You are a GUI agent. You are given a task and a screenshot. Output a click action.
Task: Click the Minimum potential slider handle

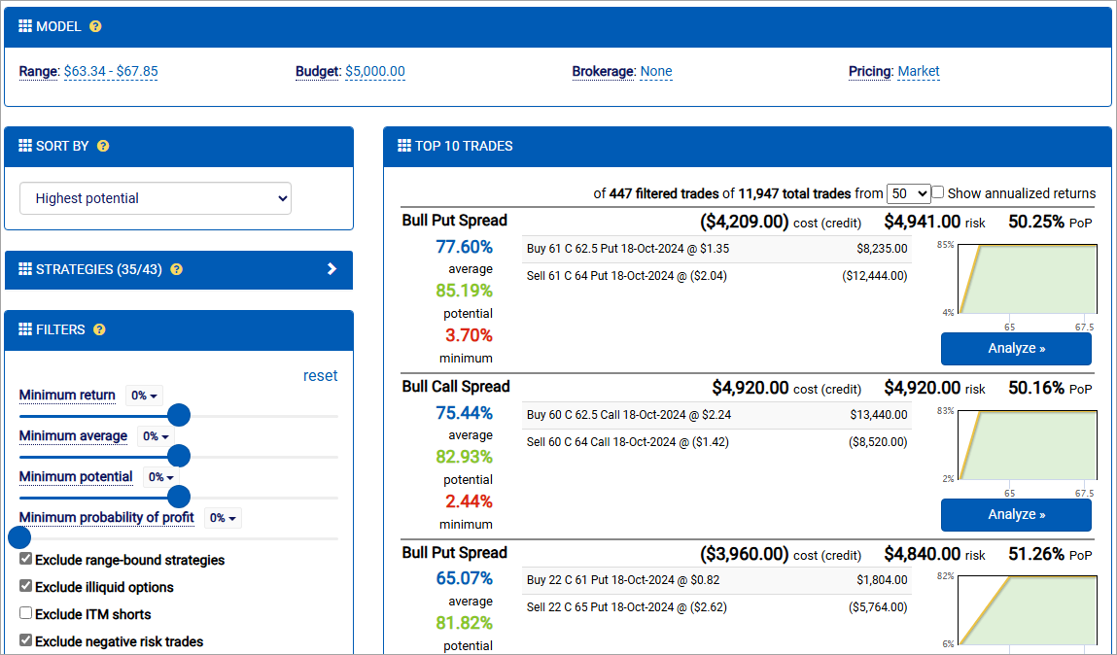click(x=179, y=497)
